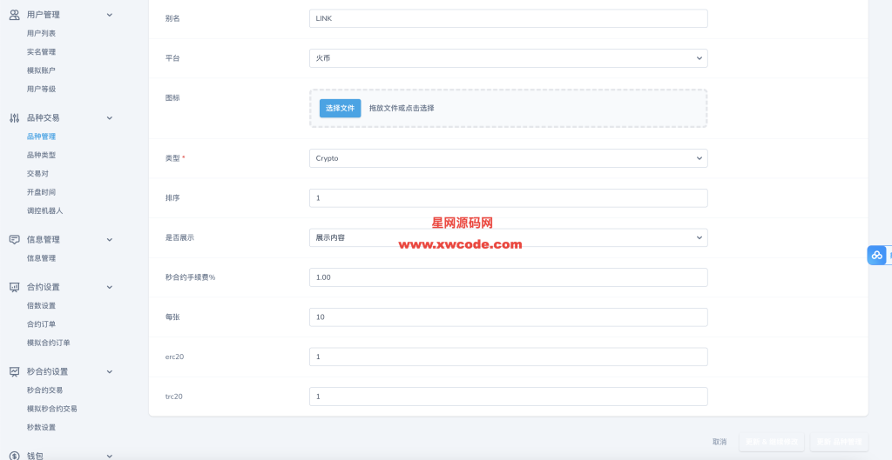Click the 秒合约手续费% input field

coord(508,277)
